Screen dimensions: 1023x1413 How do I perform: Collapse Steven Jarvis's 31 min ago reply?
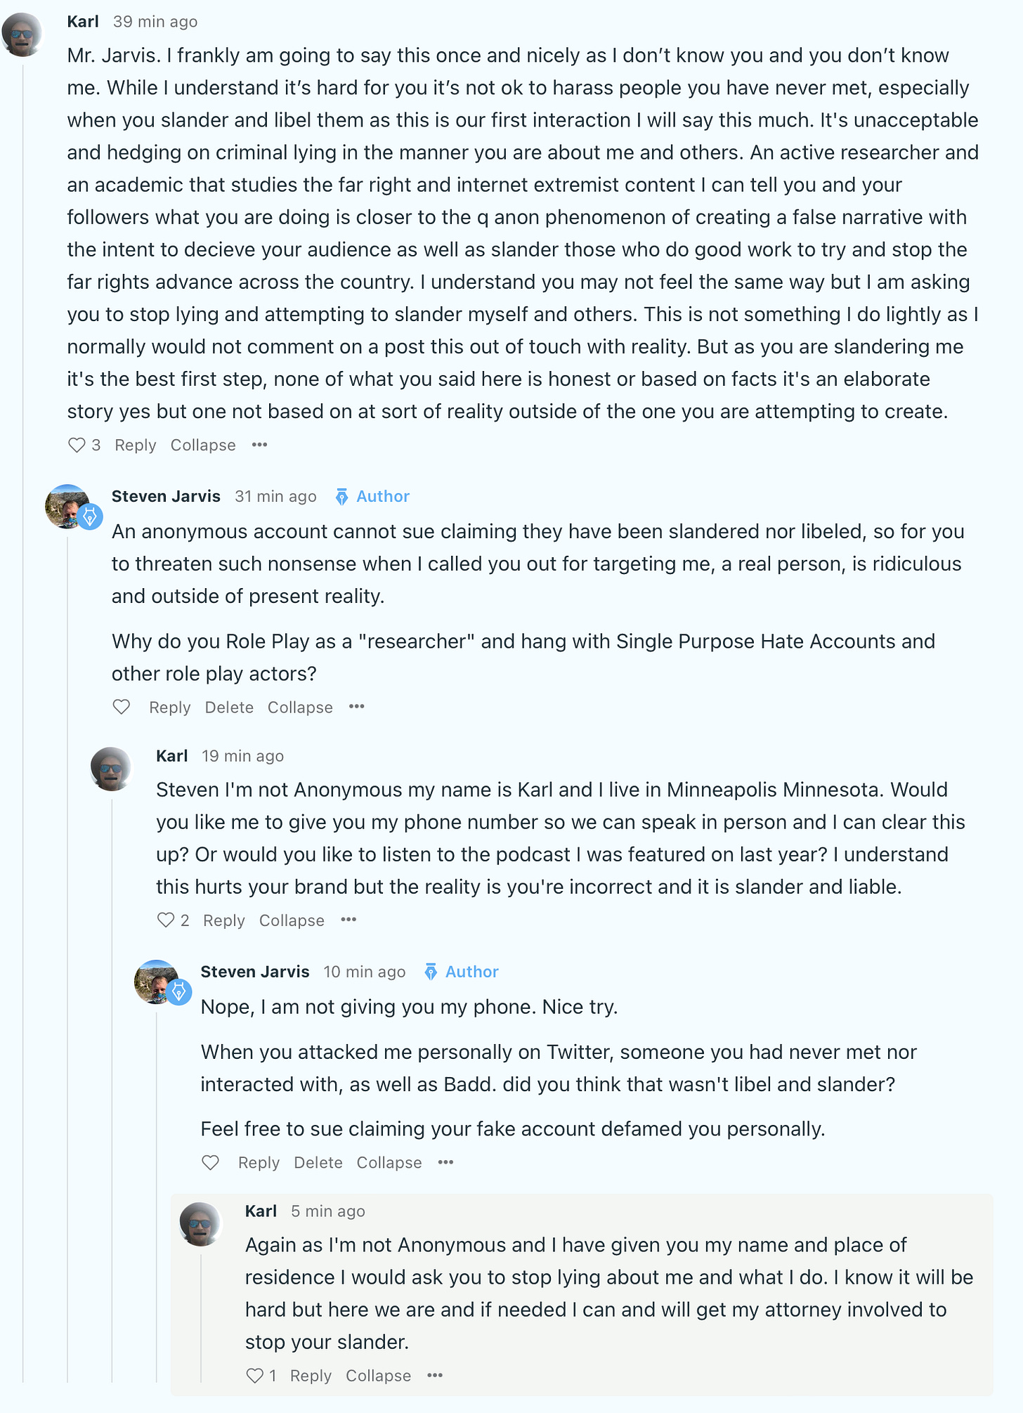pos(300,708)
